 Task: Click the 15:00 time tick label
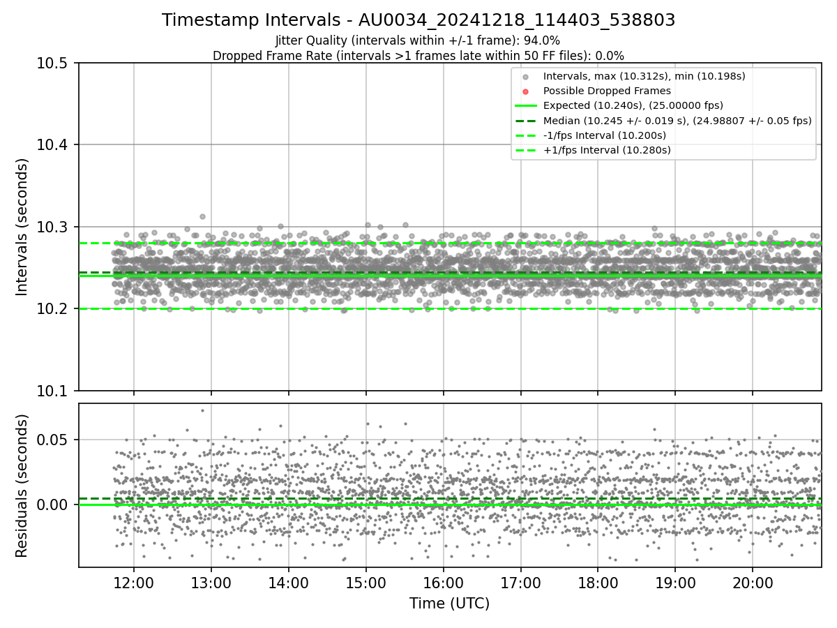coord(365,583)
